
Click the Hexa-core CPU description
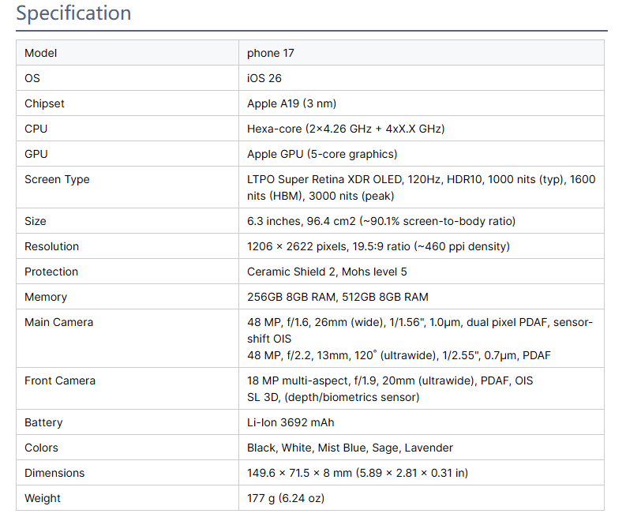351,129
